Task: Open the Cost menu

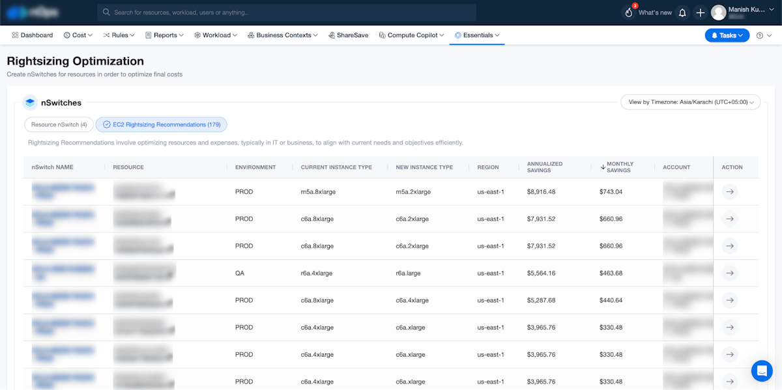Action: (x=78, y=35)
